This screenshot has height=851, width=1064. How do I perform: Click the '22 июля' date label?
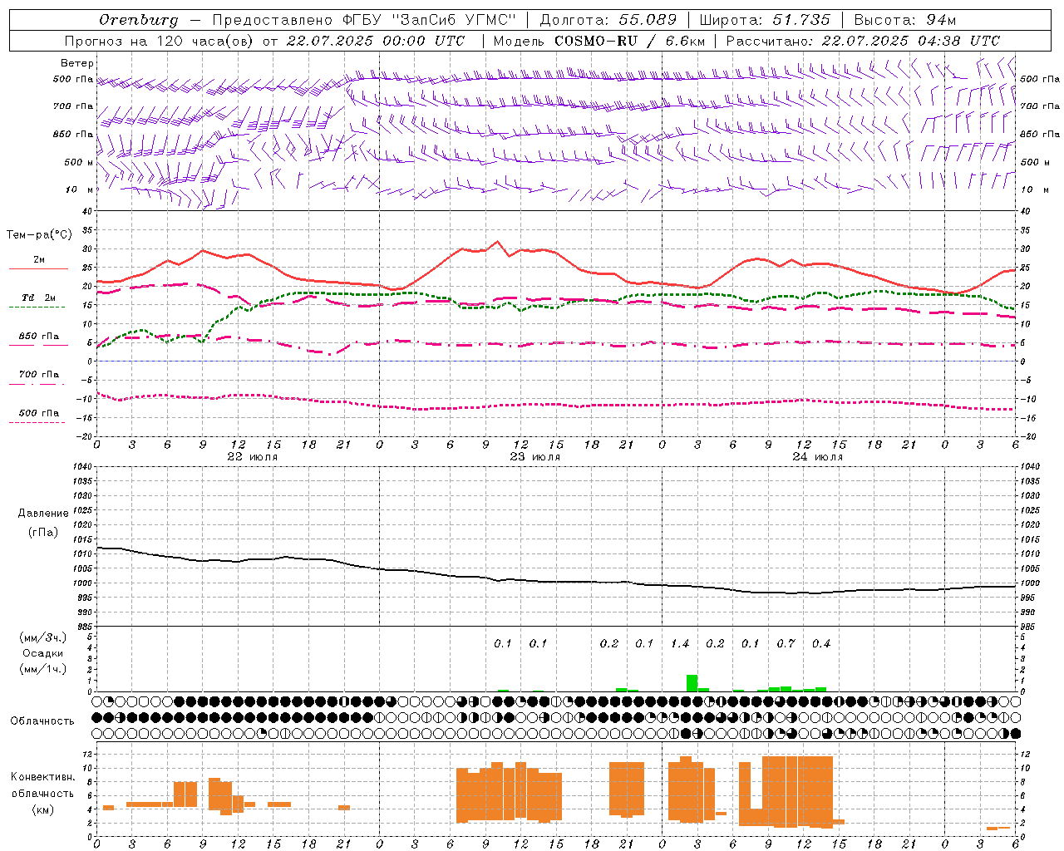point(253,456)
